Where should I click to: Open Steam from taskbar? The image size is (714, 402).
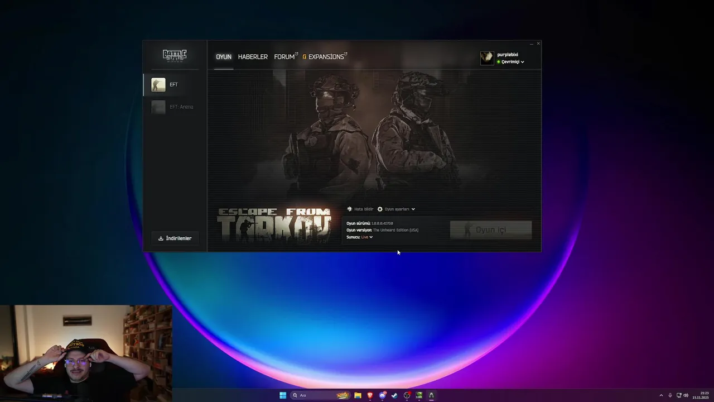tap(394, 395)
